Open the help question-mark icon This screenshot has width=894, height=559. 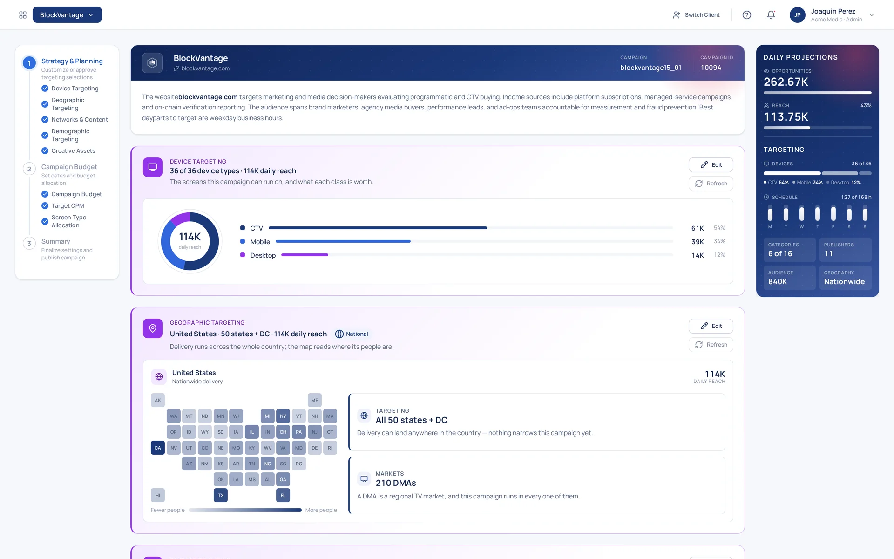click(x=747, y=15)
